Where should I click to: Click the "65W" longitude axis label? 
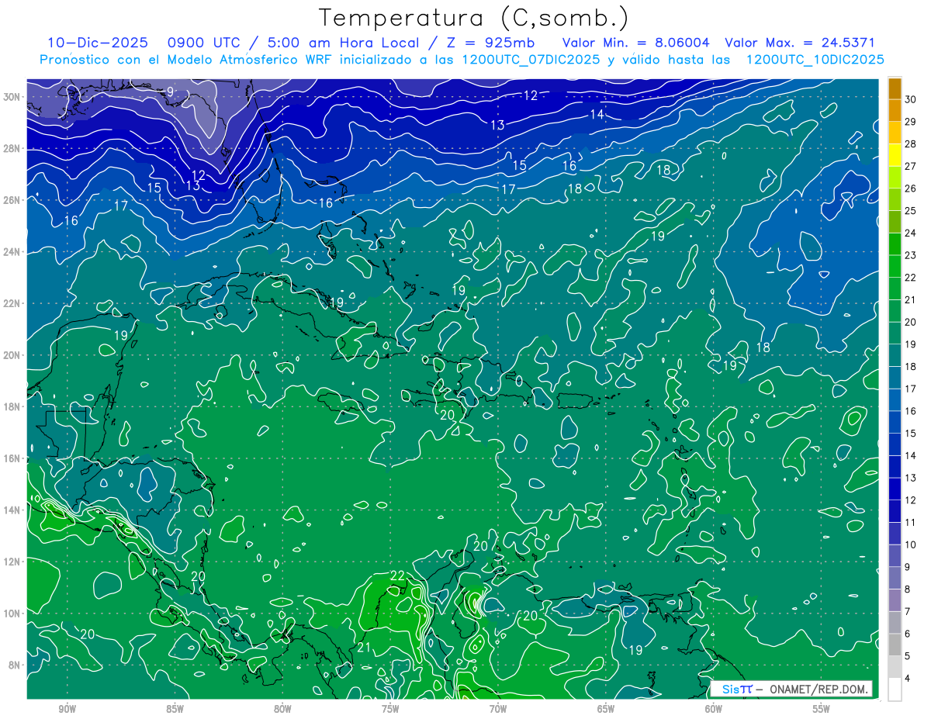pyautogui.click(x=606, y=709)
